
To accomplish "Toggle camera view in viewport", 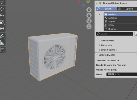I will 89,21.
